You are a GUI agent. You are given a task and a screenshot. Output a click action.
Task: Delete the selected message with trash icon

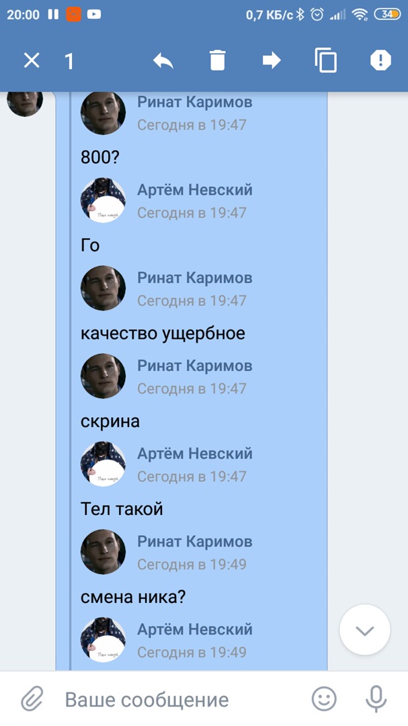tap(217, 61)
